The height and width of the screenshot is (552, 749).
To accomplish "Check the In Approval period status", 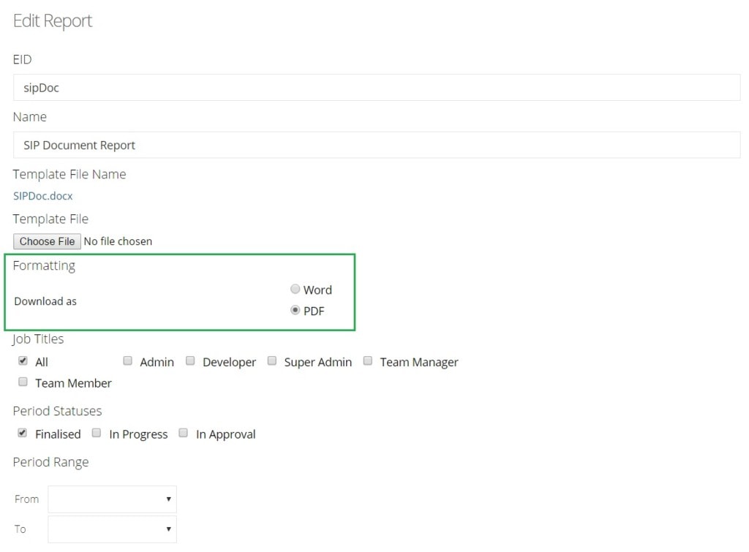I will 184,433.
